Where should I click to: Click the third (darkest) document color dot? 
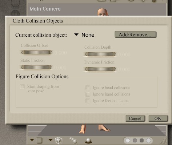coord(141,141)
